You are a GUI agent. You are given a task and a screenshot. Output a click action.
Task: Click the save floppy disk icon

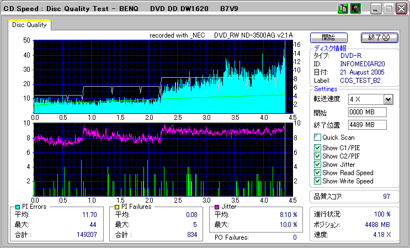(356, 9)
